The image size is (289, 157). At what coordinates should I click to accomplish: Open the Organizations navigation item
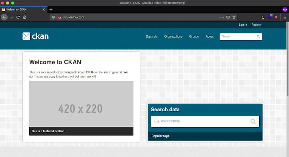pos(173,37)
